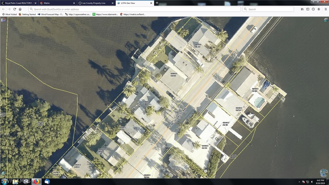Open the capeweather bookmark
The image size is (329, 185).
(78, 14)
